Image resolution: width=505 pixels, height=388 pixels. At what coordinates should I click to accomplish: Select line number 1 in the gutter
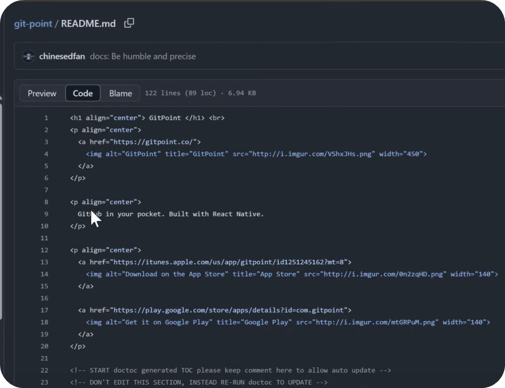pyautogui.click(x=46, y=118)
